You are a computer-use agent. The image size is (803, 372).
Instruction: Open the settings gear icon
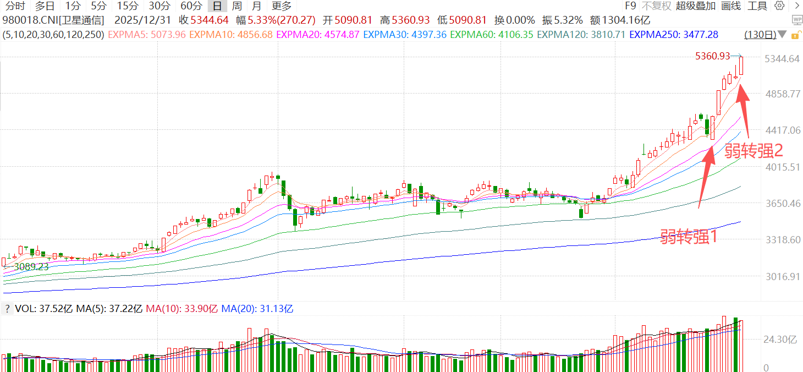pos(779,6)
